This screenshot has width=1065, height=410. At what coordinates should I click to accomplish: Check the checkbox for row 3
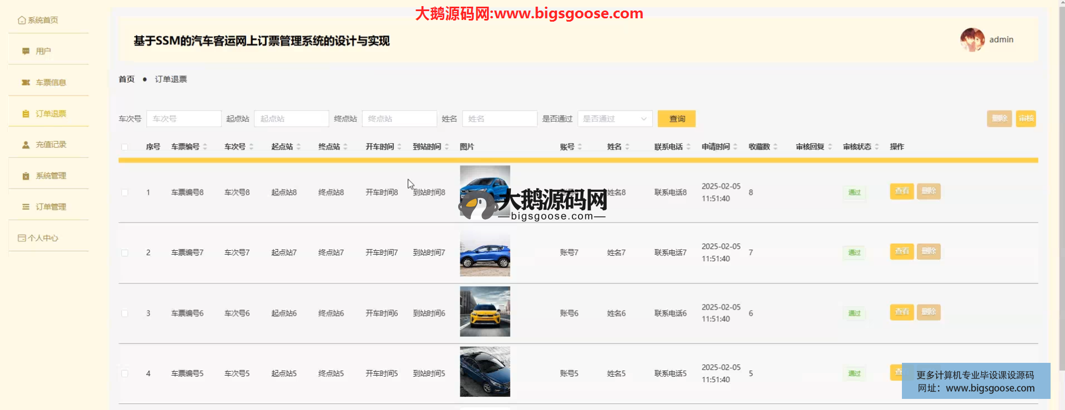(125, 313)
